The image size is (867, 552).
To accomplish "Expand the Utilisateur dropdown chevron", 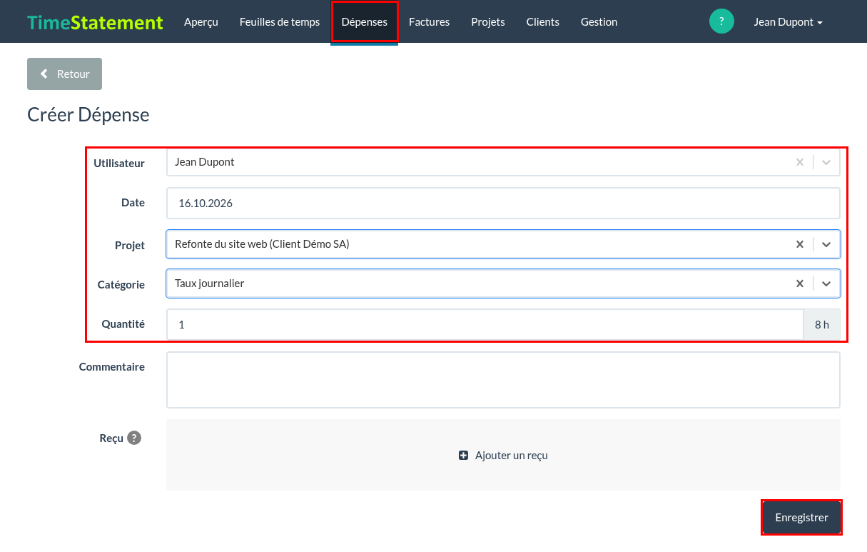I will coord(826,162).
